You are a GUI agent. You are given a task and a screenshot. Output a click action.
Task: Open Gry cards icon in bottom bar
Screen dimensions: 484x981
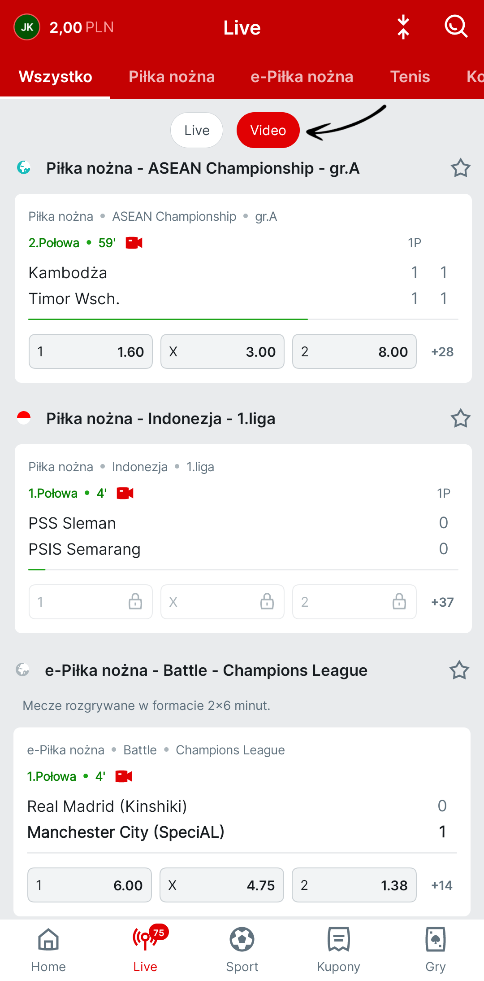[435, 950]
